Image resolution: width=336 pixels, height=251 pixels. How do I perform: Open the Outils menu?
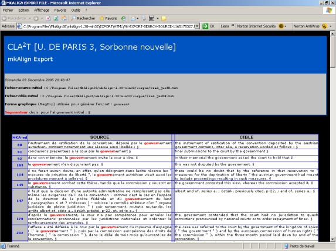point(76,11)
